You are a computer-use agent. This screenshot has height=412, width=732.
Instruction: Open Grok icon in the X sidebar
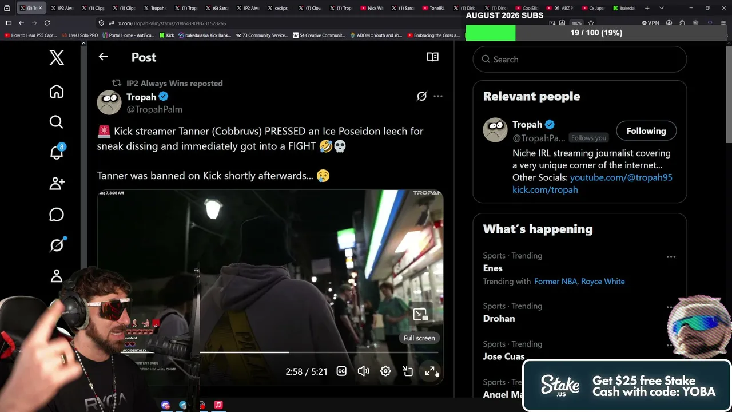click(57, 245)
